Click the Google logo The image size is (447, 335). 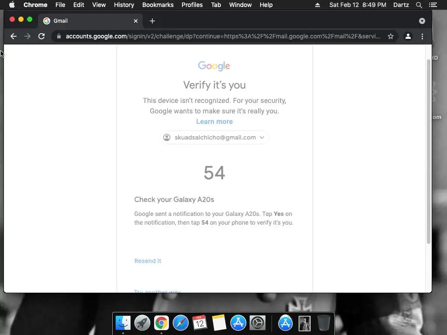coord(214,66)
